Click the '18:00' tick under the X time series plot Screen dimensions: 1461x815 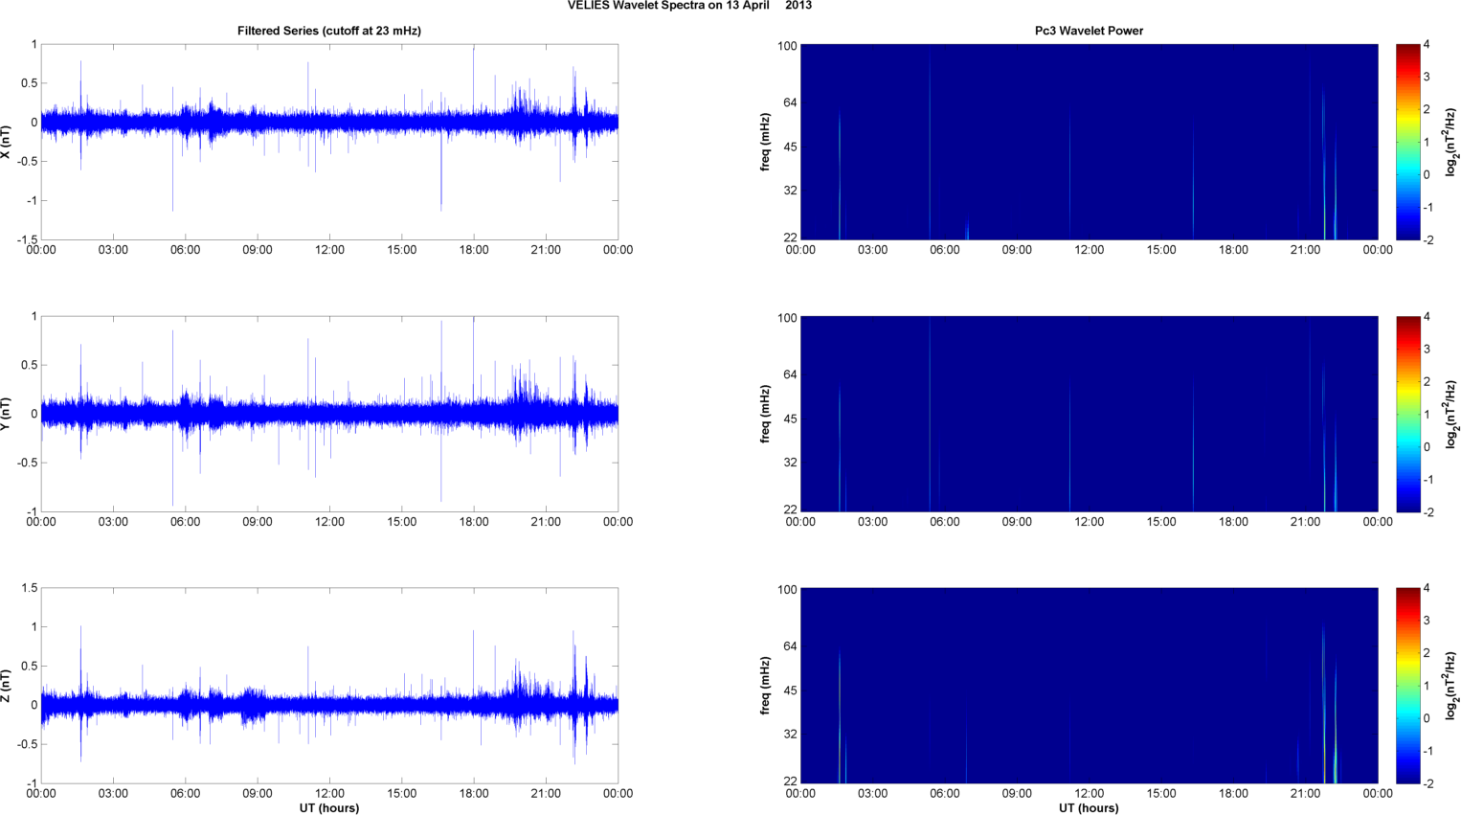[474, 250]
